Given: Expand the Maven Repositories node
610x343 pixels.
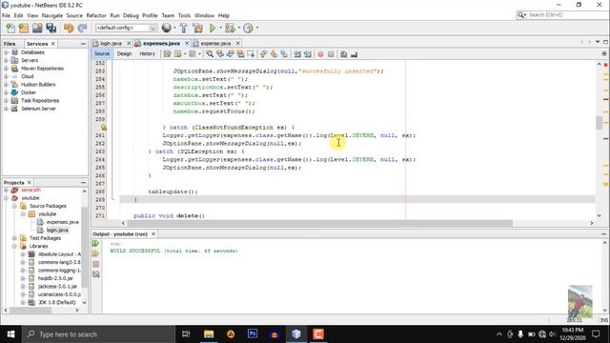Looking at the screenshot, I should pos(6,69).
